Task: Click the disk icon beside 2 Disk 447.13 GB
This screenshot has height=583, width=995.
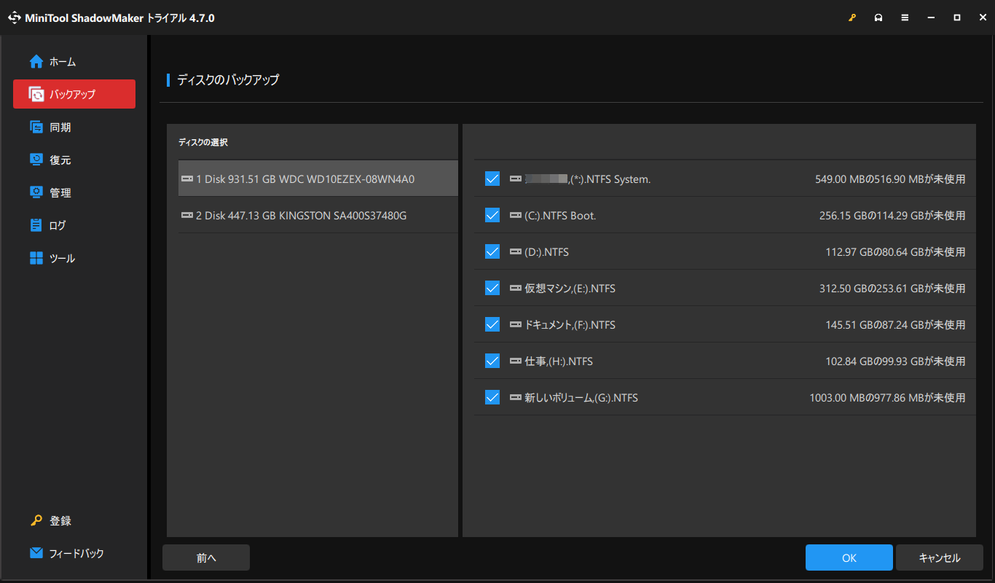Action: coord(187,215)
